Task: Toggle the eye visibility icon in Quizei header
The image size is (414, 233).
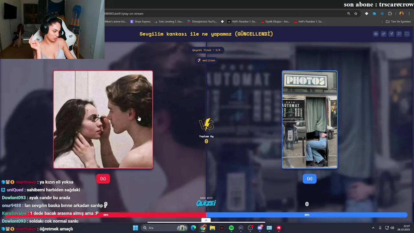Action: (x=376, y=34)
